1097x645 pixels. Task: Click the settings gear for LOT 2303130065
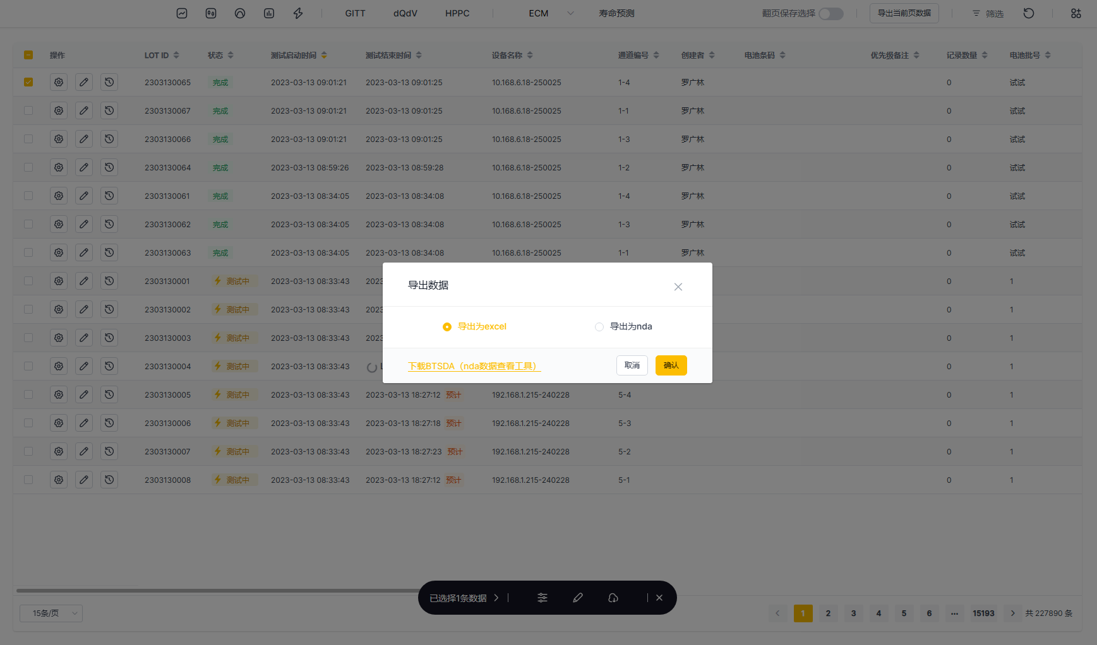tap(59, 82)
